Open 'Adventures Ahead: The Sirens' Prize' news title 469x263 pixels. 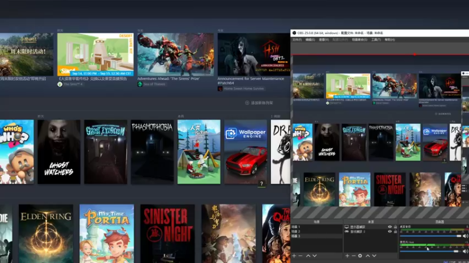(x=168, y=79)
